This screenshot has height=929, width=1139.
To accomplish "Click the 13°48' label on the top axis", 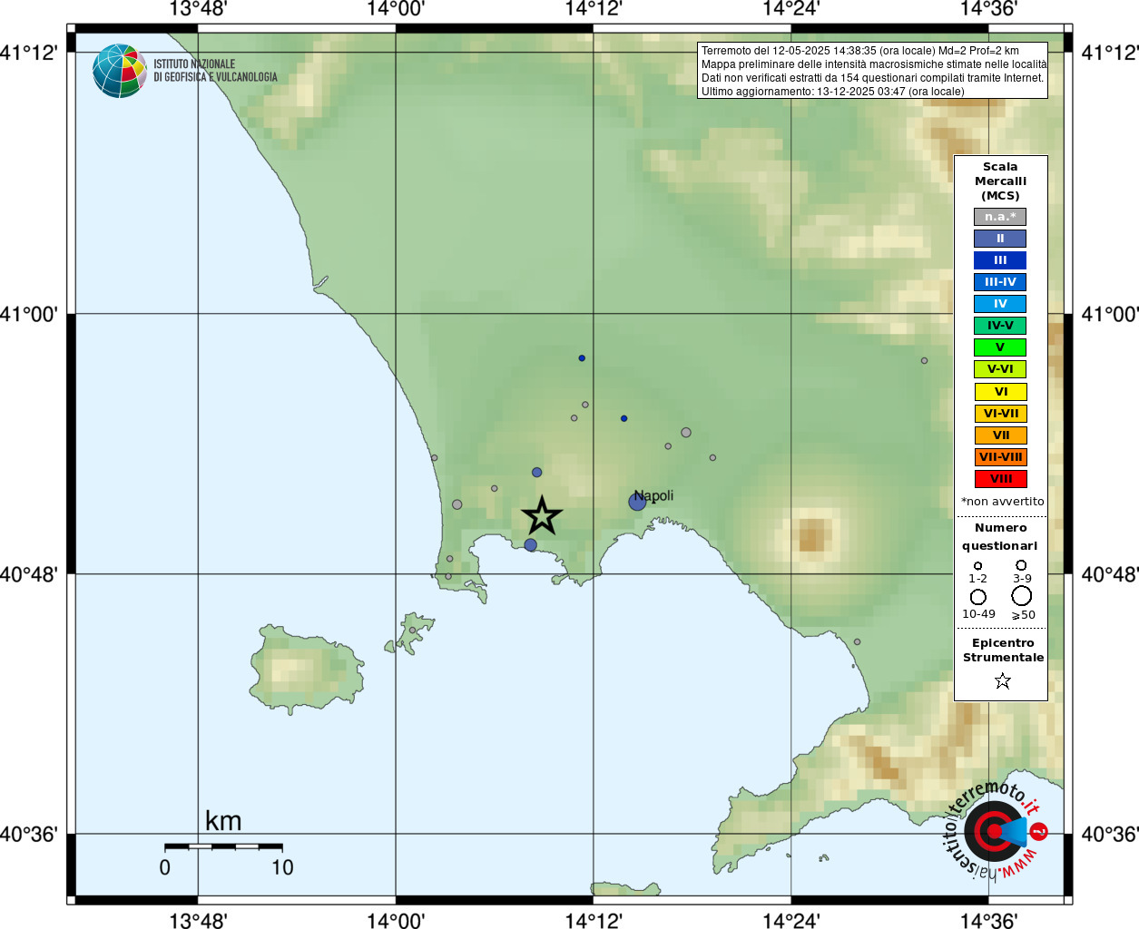I will pyautogui.click(x=198, y=9).
